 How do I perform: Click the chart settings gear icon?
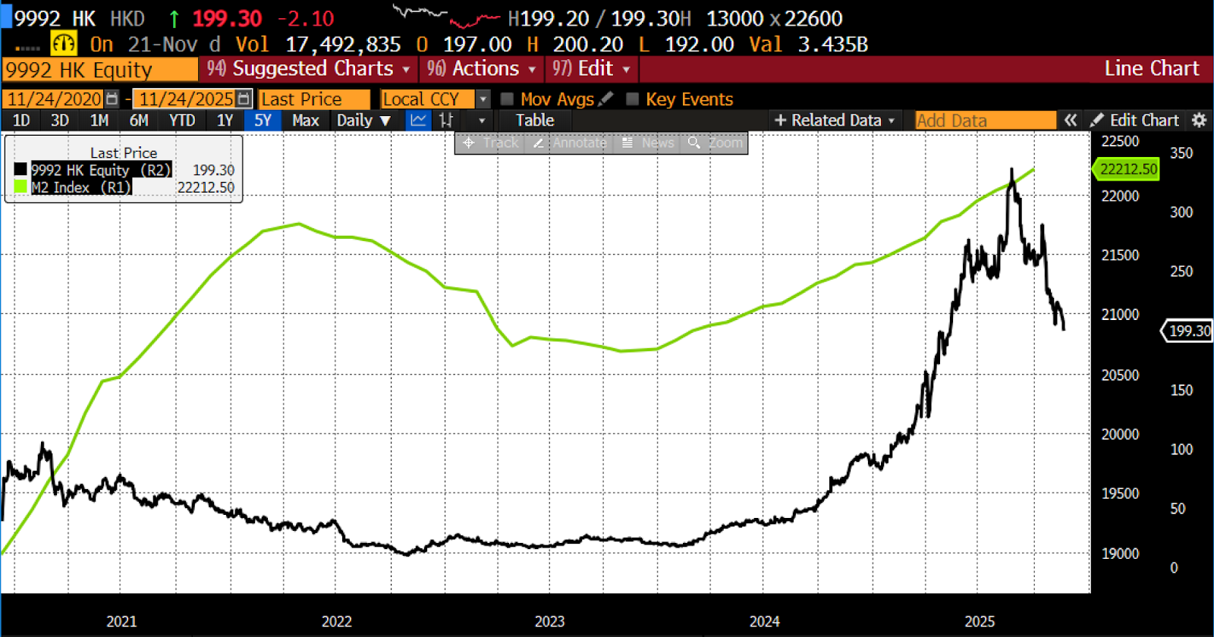(1199, 121)
